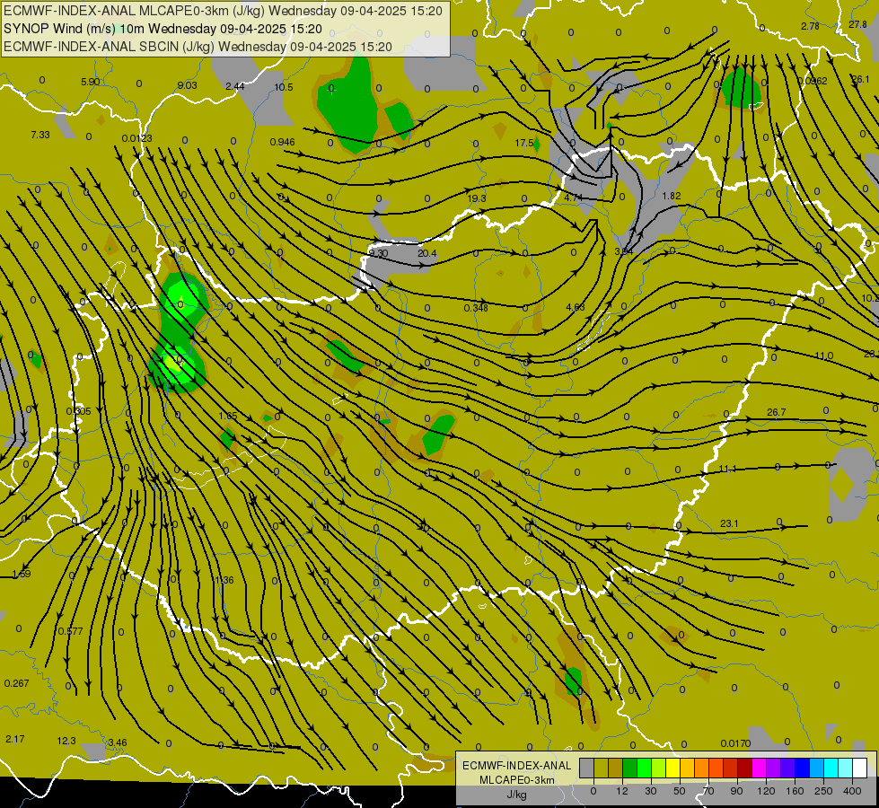The height and width of the screenshot is (808, 879).
Task: Click the white swatch in the legend
Action: tap(859, 768)
